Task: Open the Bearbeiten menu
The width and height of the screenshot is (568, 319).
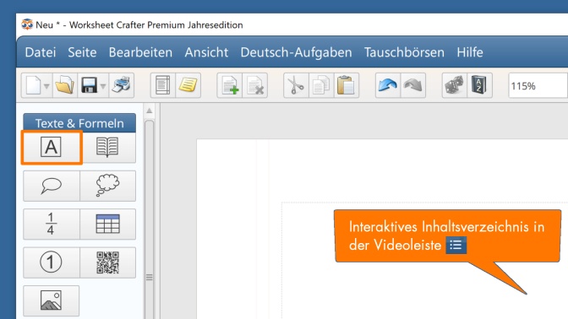Action: pyautogui.click(x=140, y=52)
